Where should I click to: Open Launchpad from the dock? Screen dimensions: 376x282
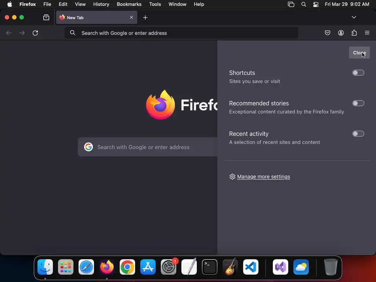(x=66, y=267)
